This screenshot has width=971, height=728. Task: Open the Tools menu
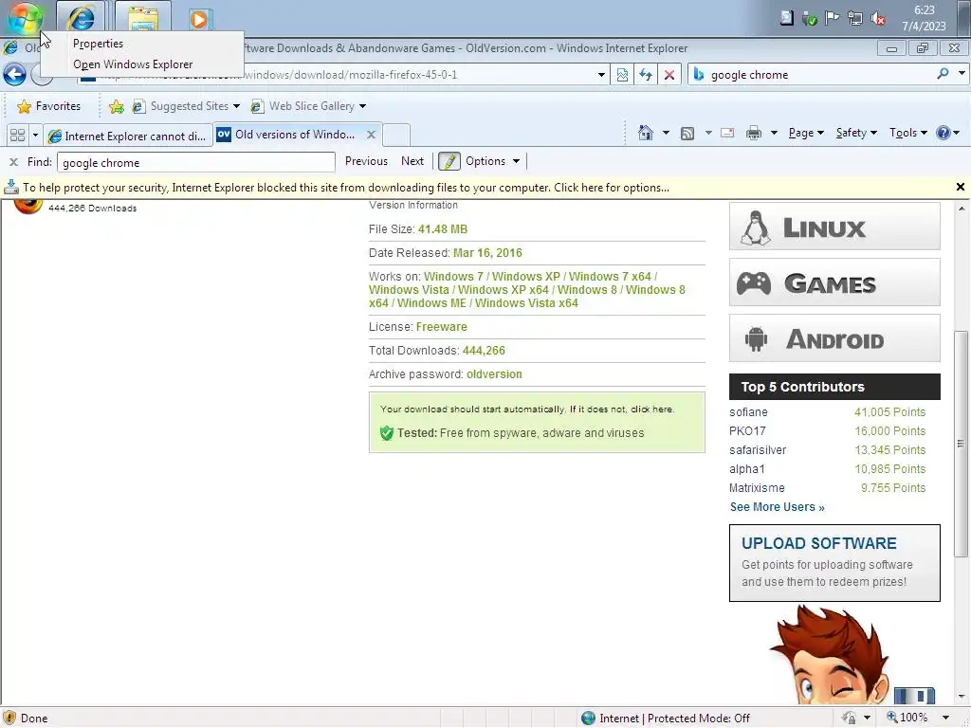pyautogui.click(x=907, y=133)
